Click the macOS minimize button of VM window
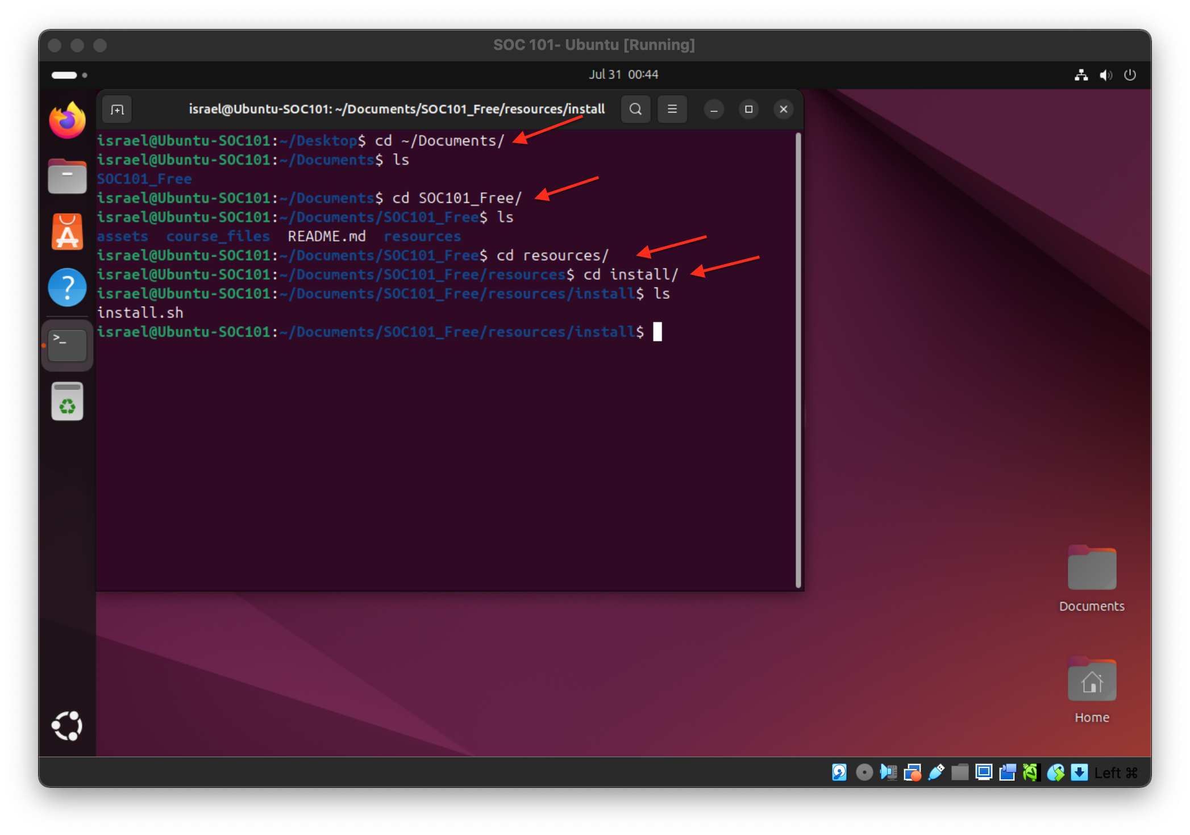Image resolution: width=1190 pixels, height=835 pixels. [77, 45]
